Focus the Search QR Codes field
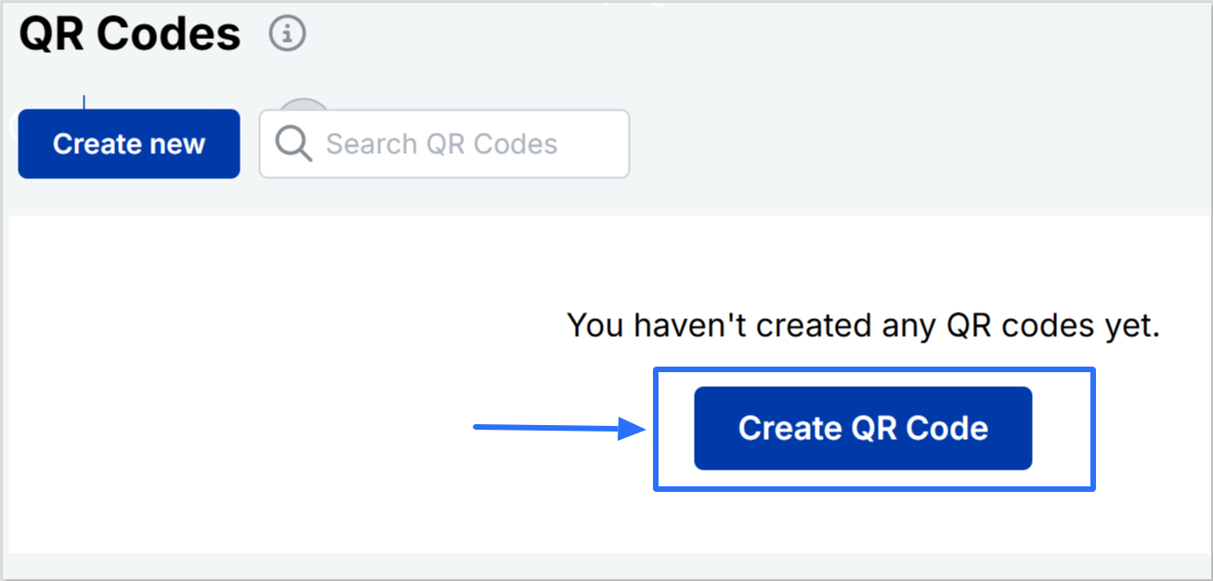This screenshot has height=581, width=1213. pyautogui.click(x=444, y=144)
